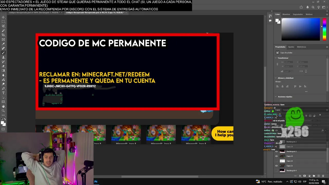Image resolution: width=329 pixels, height=185 pixels.
Task: Collapse the Transformar section
Action: coord(276,58)
